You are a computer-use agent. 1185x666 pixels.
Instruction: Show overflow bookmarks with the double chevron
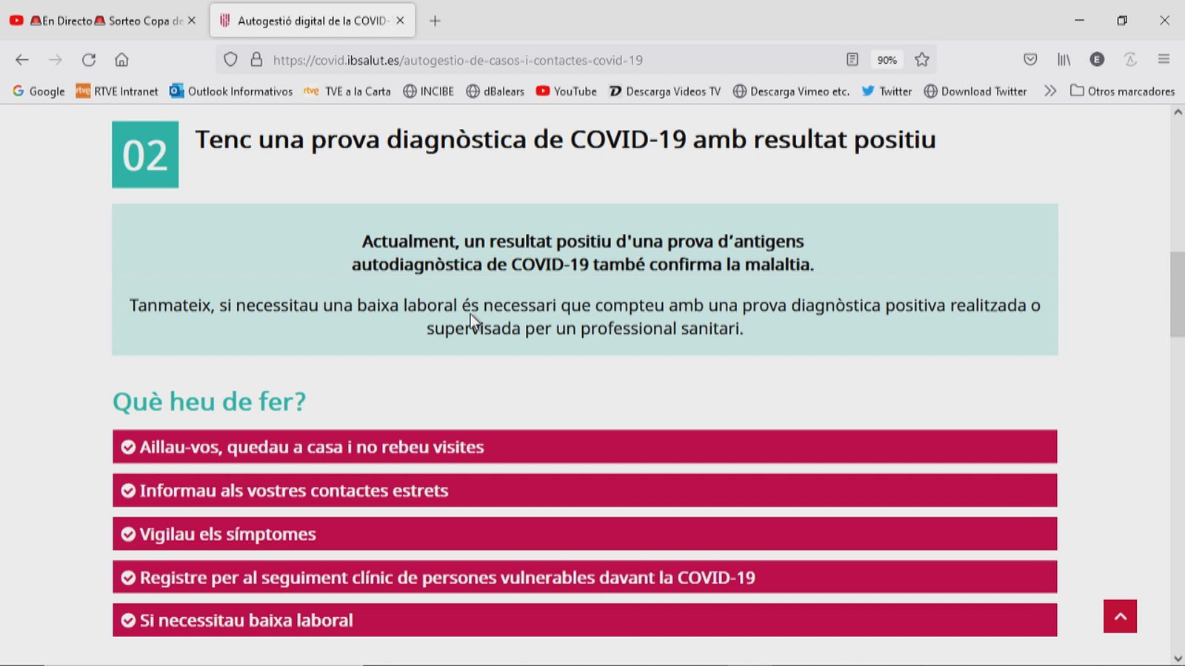pyautogui.click(x=1050, y=91)
